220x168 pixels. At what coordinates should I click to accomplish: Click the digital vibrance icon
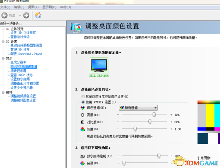[x=83, y=156]
